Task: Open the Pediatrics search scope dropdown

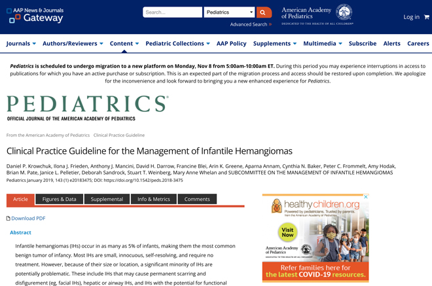Action: coord(229,12)
